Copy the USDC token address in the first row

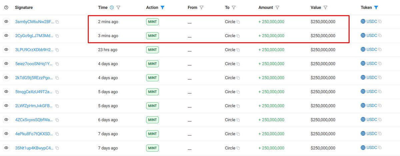click(x=380, y=22)
